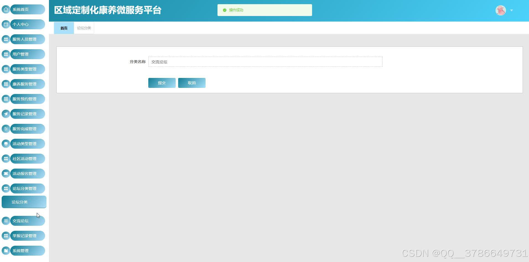The image size is (529, 262).
Task: Click the icon beside 系统管理
Action: pos(6,251)
